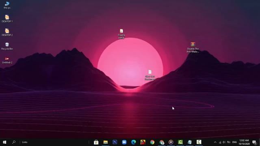Screen dimensions: 260x146
Task: Select the DESKTOP 2 folder icon
Action: point(7,32)
